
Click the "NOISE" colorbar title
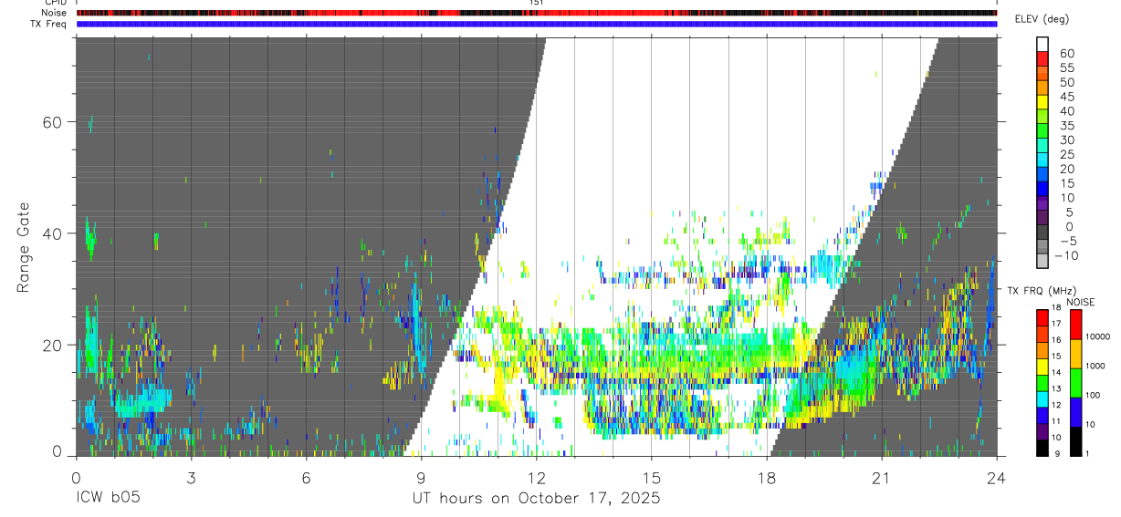[x=1081, y=302]
